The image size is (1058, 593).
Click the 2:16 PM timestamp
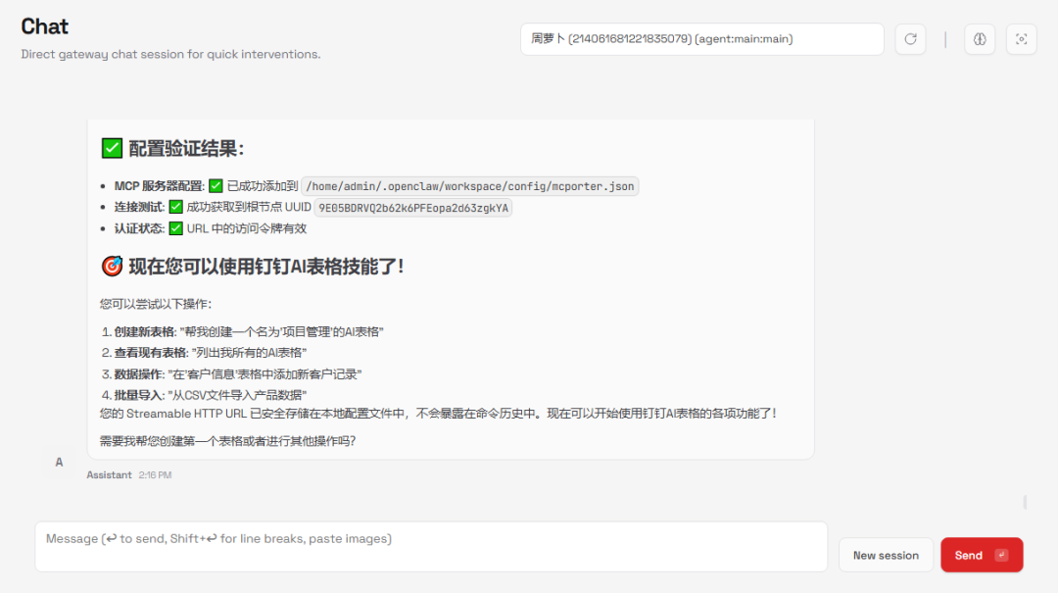pos(155,474)
